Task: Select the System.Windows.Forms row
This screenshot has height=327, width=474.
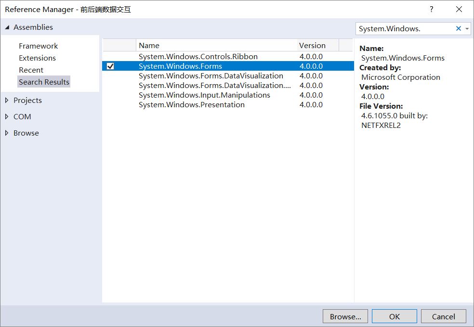Action: (x=228, y=66)
